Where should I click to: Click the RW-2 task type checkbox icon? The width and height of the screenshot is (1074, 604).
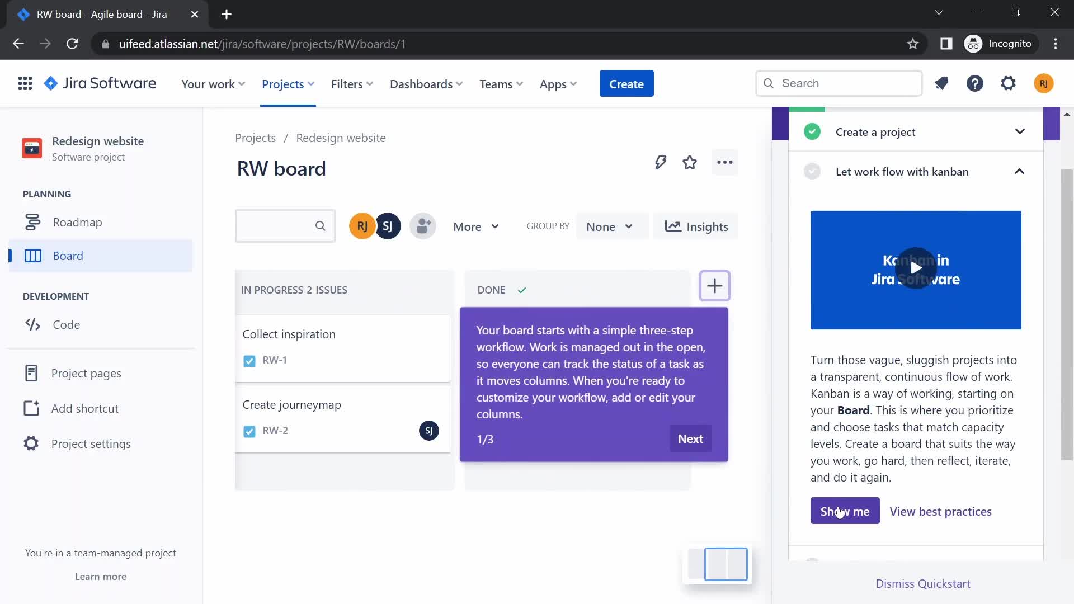[x=249, y=431]
